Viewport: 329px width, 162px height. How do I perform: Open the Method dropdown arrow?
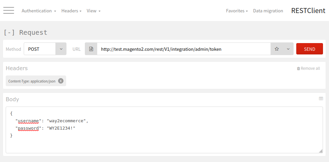61,49
